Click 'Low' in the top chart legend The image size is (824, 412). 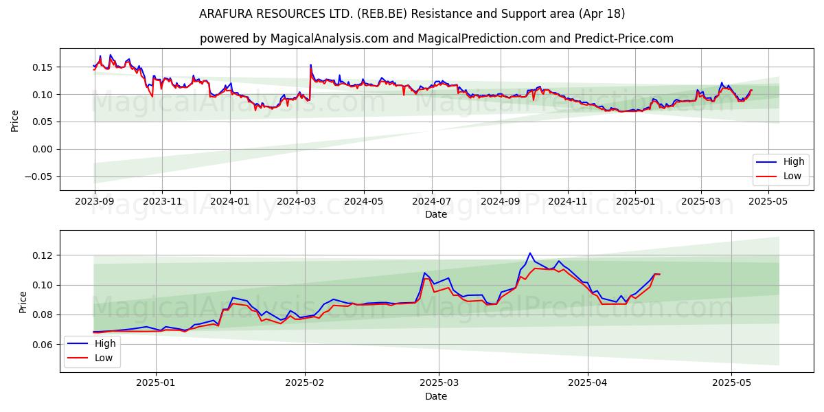coord(792,176)
